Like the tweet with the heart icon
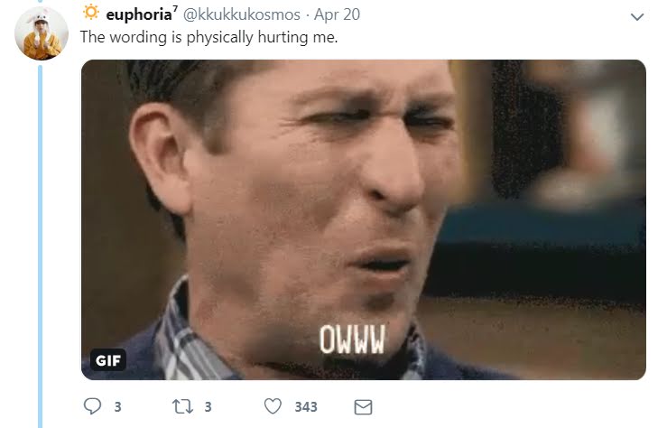This screenshot has width=667, height=428. point(273,406)
